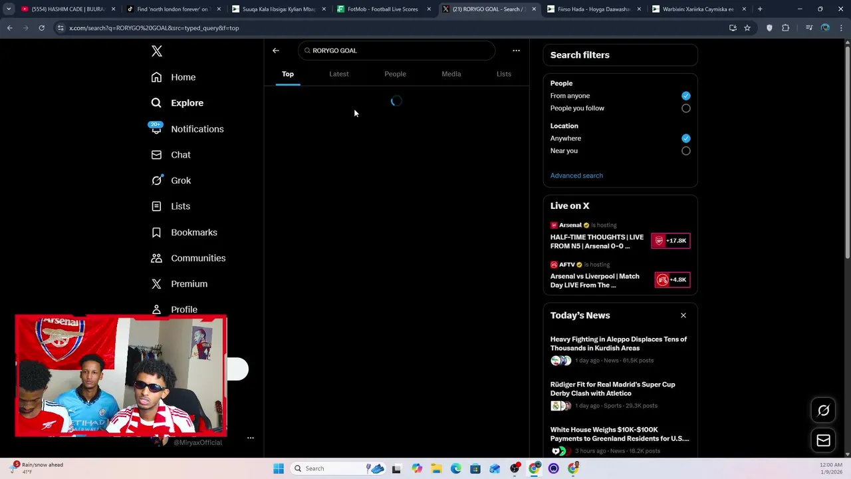The image size is (851, 479).
Task: Bookmark this page with star icon
Action: [x=747, y=28]
